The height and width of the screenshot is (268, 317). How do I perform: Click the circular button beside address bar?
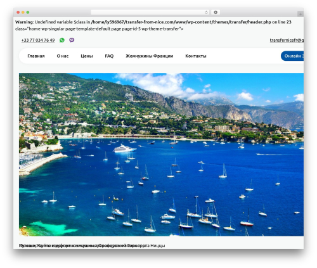click(216, 13)
